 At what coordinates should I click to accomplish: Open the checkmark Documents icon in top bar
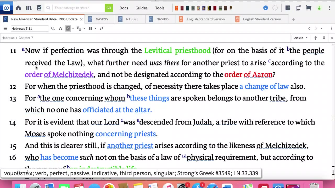39,8
